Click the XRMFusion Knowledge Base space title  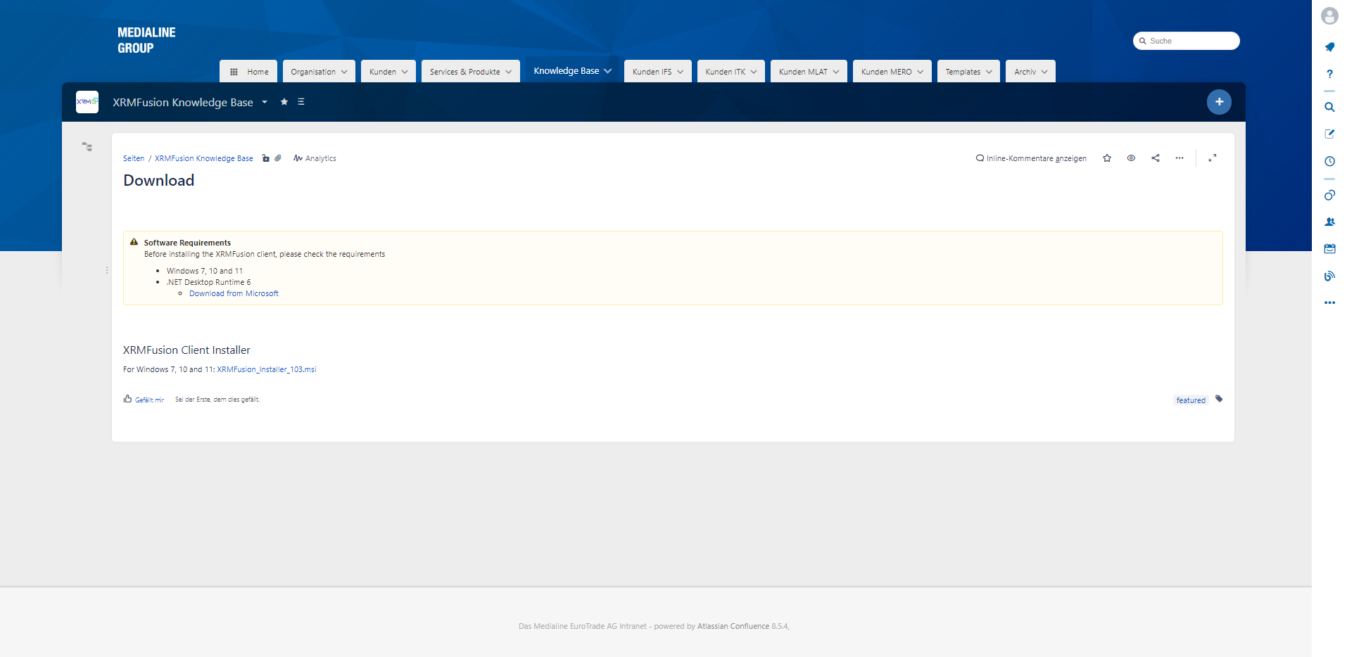tap(183, 102)
